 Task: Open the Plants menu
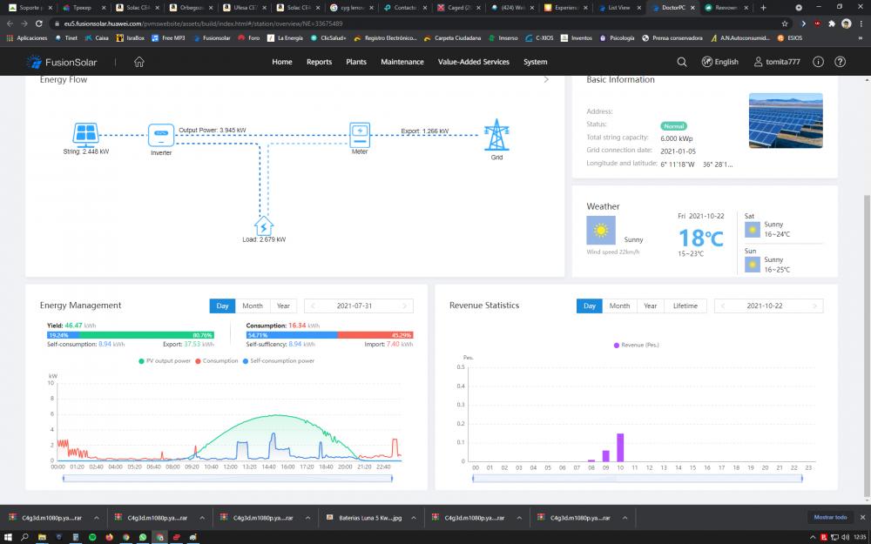click(x=356, y=62)
